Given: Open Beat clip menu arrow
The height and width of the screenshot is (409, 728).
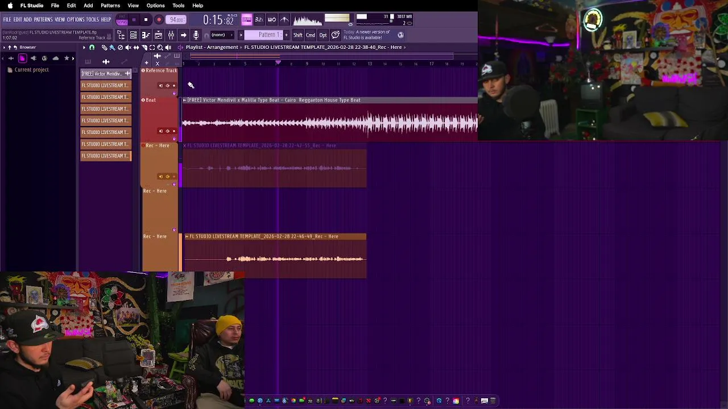Looking at the screenshot, I should pyautogui.click(x=184, y=100).
